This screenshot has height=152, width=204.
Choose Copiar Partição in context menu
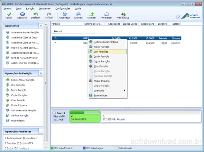[x=107, y=61]
